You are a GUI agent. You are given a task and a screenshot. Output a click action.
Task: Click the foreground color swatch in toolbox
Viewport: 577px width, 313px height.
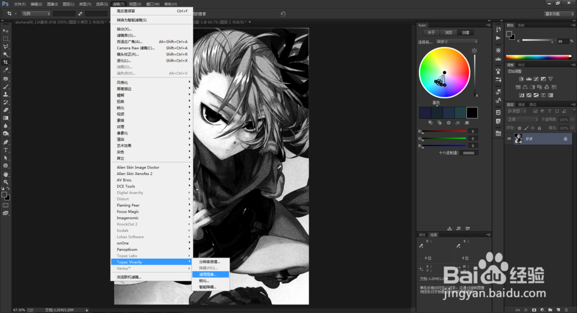(4, 195)
